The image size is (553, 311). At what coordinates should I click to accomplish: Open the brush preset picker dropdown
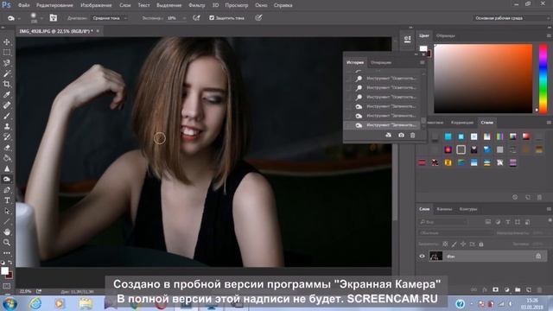click(x=41, y=18)
